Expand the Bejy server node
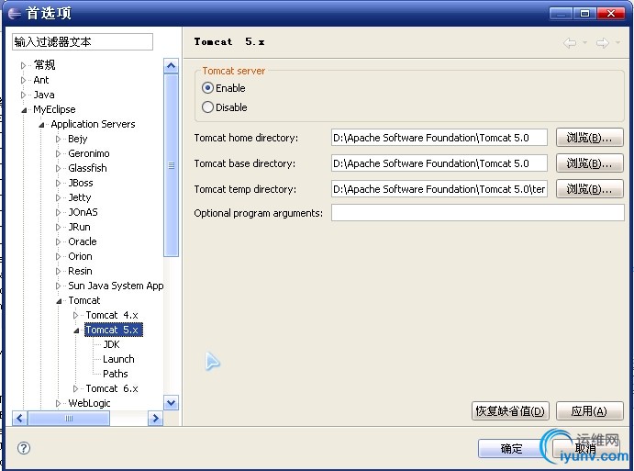 click(x=58, y=140)
